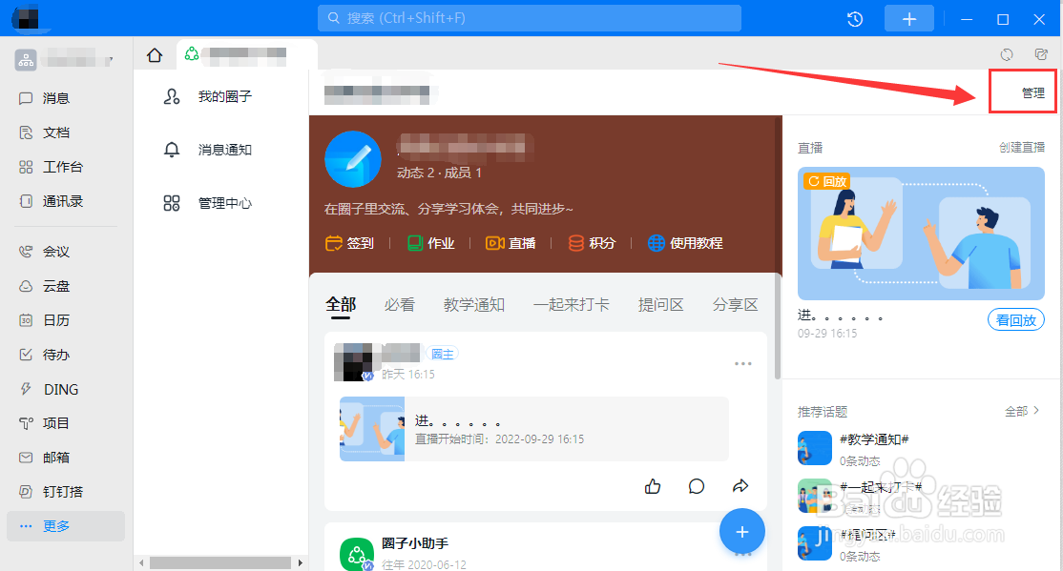Switch to the 提问区 tab

[660, 304]
